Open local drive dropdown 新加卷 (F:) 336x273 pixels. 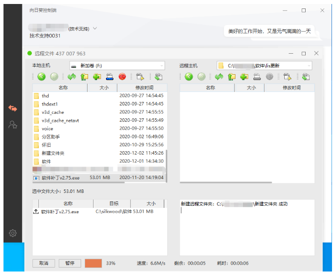[117, 66]
